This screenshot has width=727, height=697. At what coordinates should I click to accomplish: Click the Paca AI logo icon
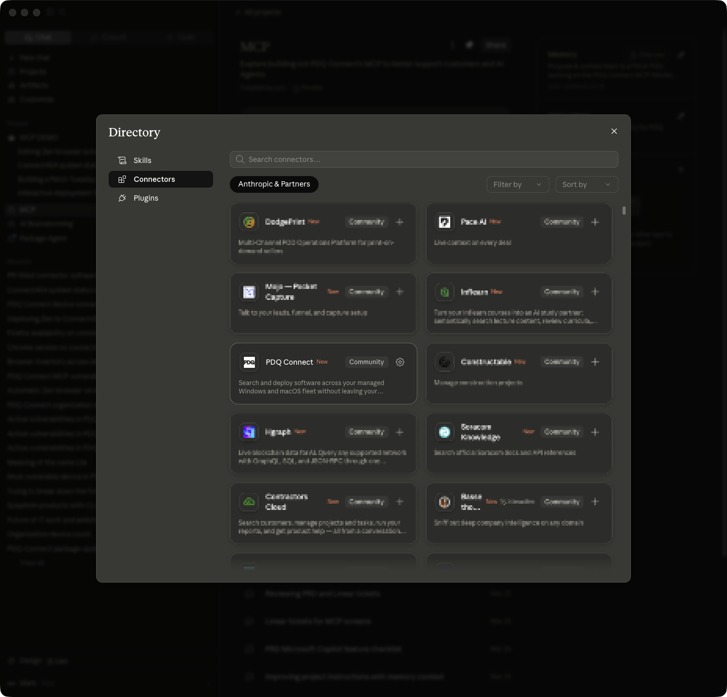click(x=444, y=222)
